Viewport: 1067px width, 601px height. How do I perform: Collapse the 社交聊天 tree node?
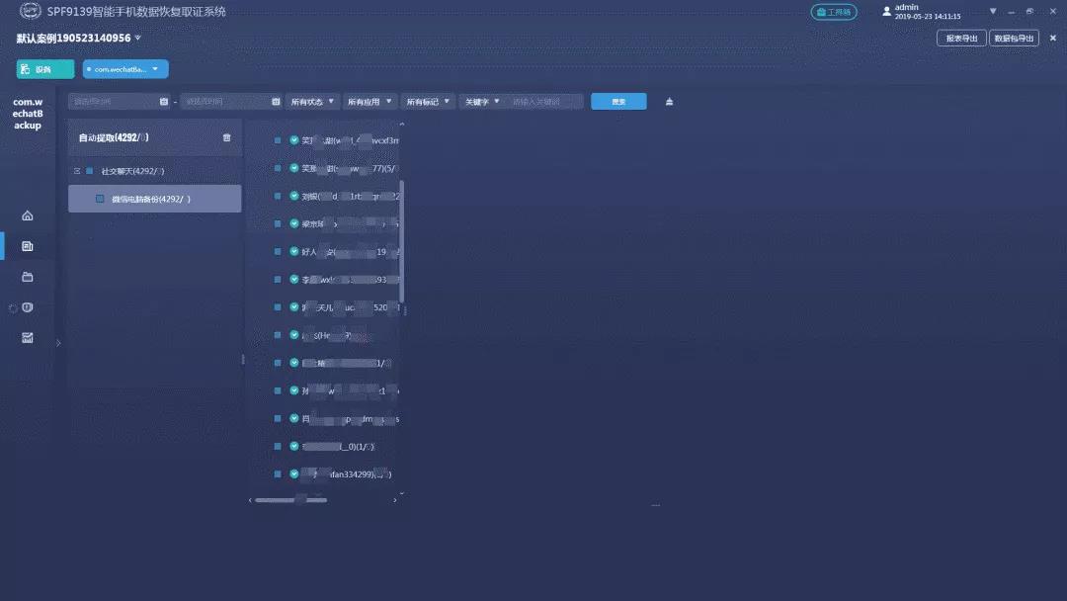(x=77, y=171)
